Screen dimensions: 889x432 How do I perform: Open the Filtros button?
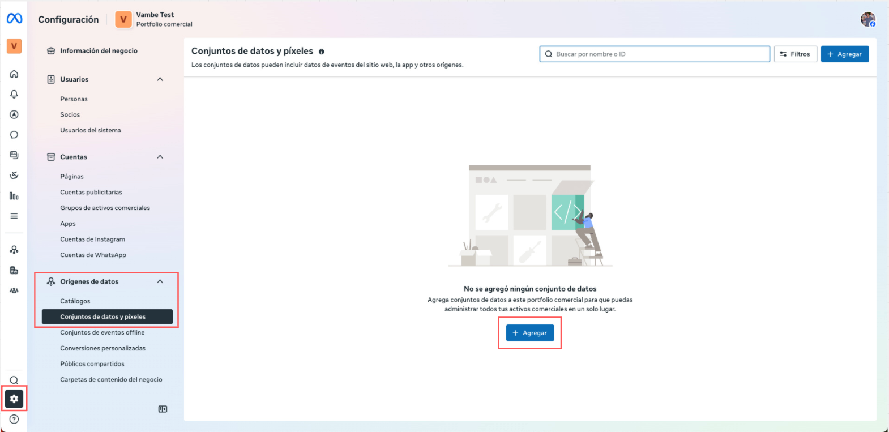pyautogui.click(x=795, y=54)
